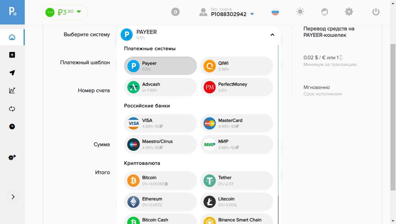Viewport: 396px width, 224px height.
Task: Choose МИР card option
Action: [x=237, y=144]
